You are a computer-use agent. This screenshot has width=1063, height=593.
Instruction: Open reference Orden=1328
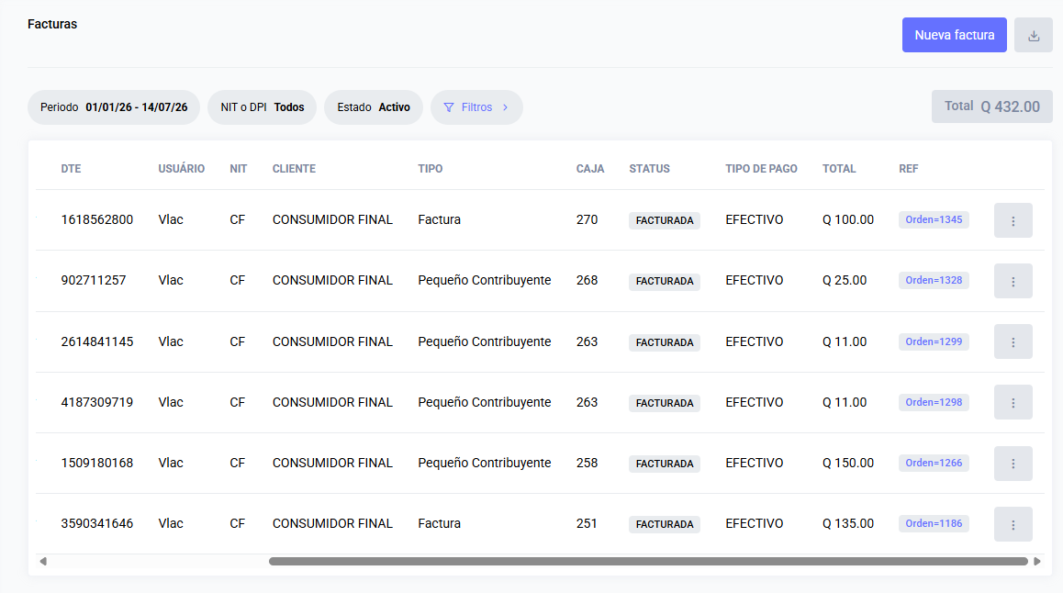(934, 280)
